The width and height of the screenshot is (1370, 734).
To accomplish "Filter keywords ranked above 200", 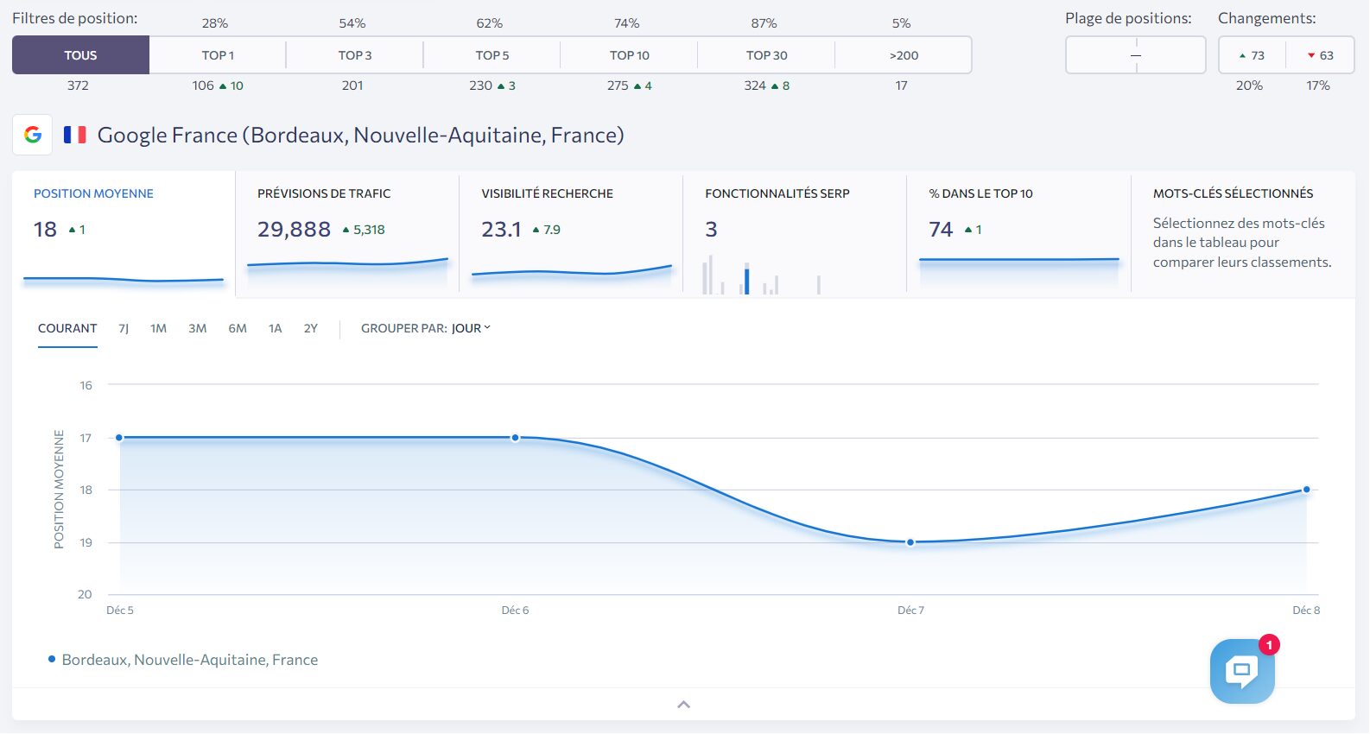I will pos(904,55).
